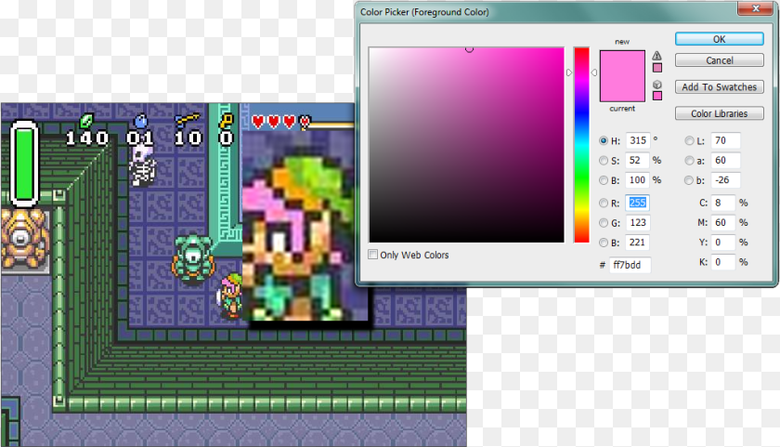
Task: Click the Lab a field showing 60
Action: (725, 160)
